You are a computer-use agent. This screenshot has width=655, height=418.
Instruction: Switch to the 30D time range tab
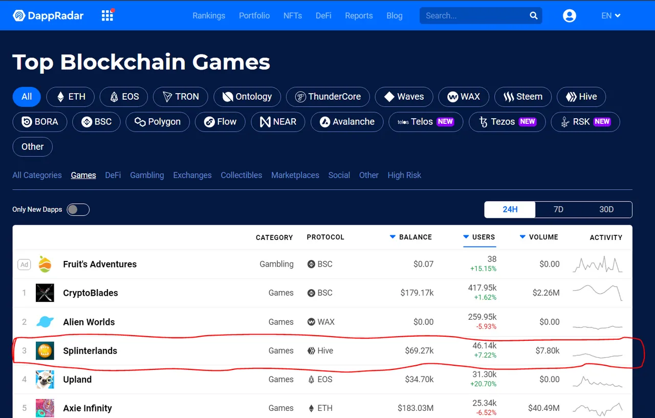coord(606,209)
